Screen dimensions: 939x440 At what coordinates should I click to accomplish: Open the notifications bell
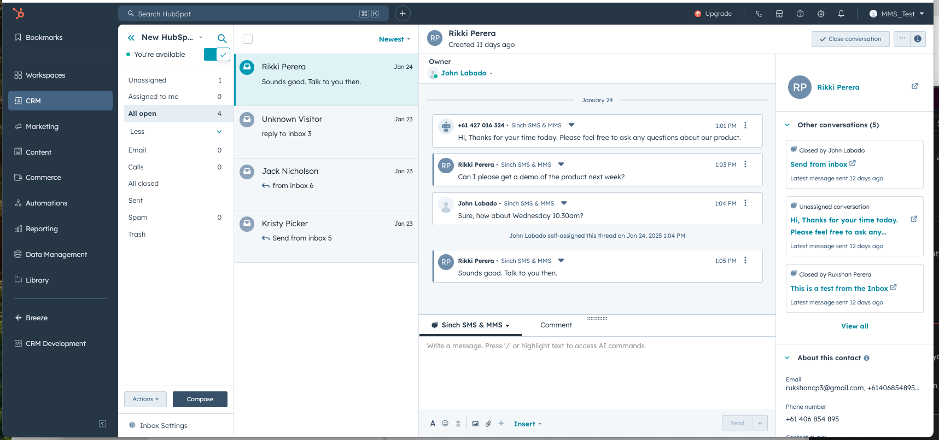point(841,14)
